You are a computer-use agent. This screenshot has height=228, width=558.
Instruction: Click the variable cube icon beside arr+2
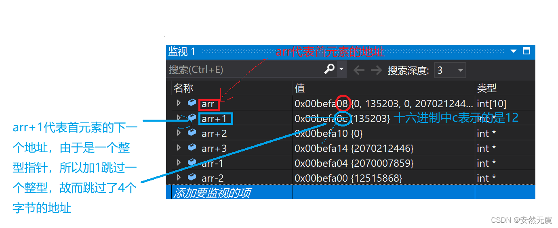[192, 133]
